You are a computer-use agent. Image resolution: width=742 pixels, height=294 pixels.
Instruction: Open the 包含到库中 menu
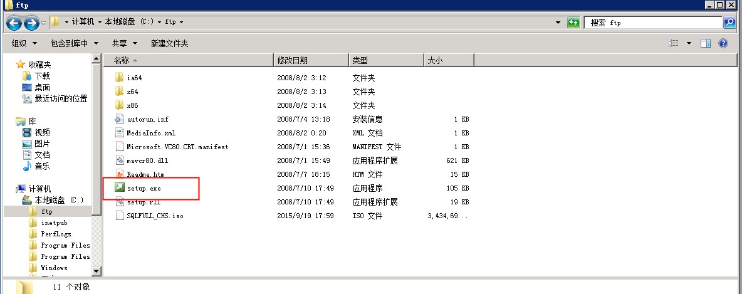pyautogui.click(x=74, y=43)
